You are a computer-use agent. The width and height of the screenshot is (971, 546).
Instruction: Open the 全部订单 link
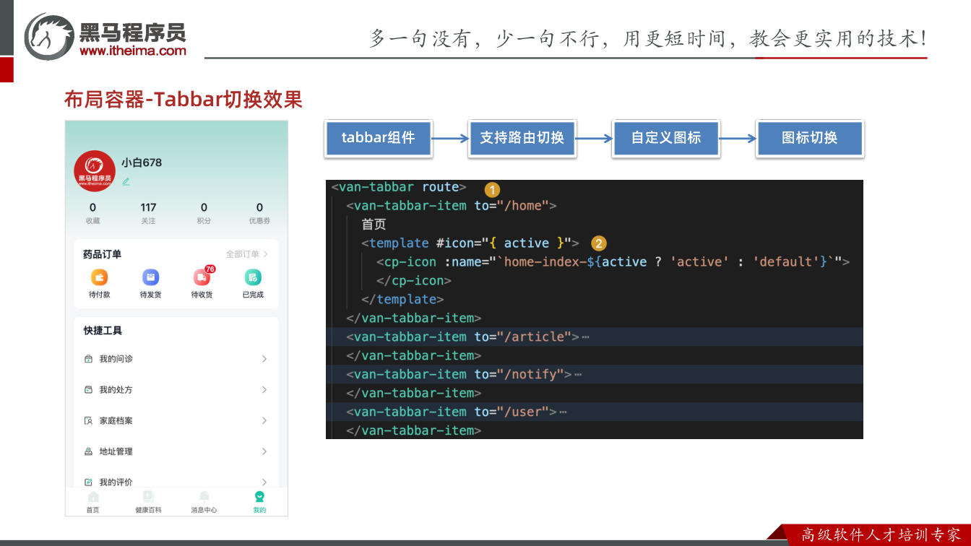point(247,254)
